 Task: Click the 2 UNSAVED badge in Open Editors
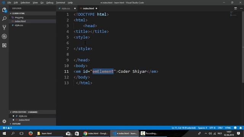point(33,112)
